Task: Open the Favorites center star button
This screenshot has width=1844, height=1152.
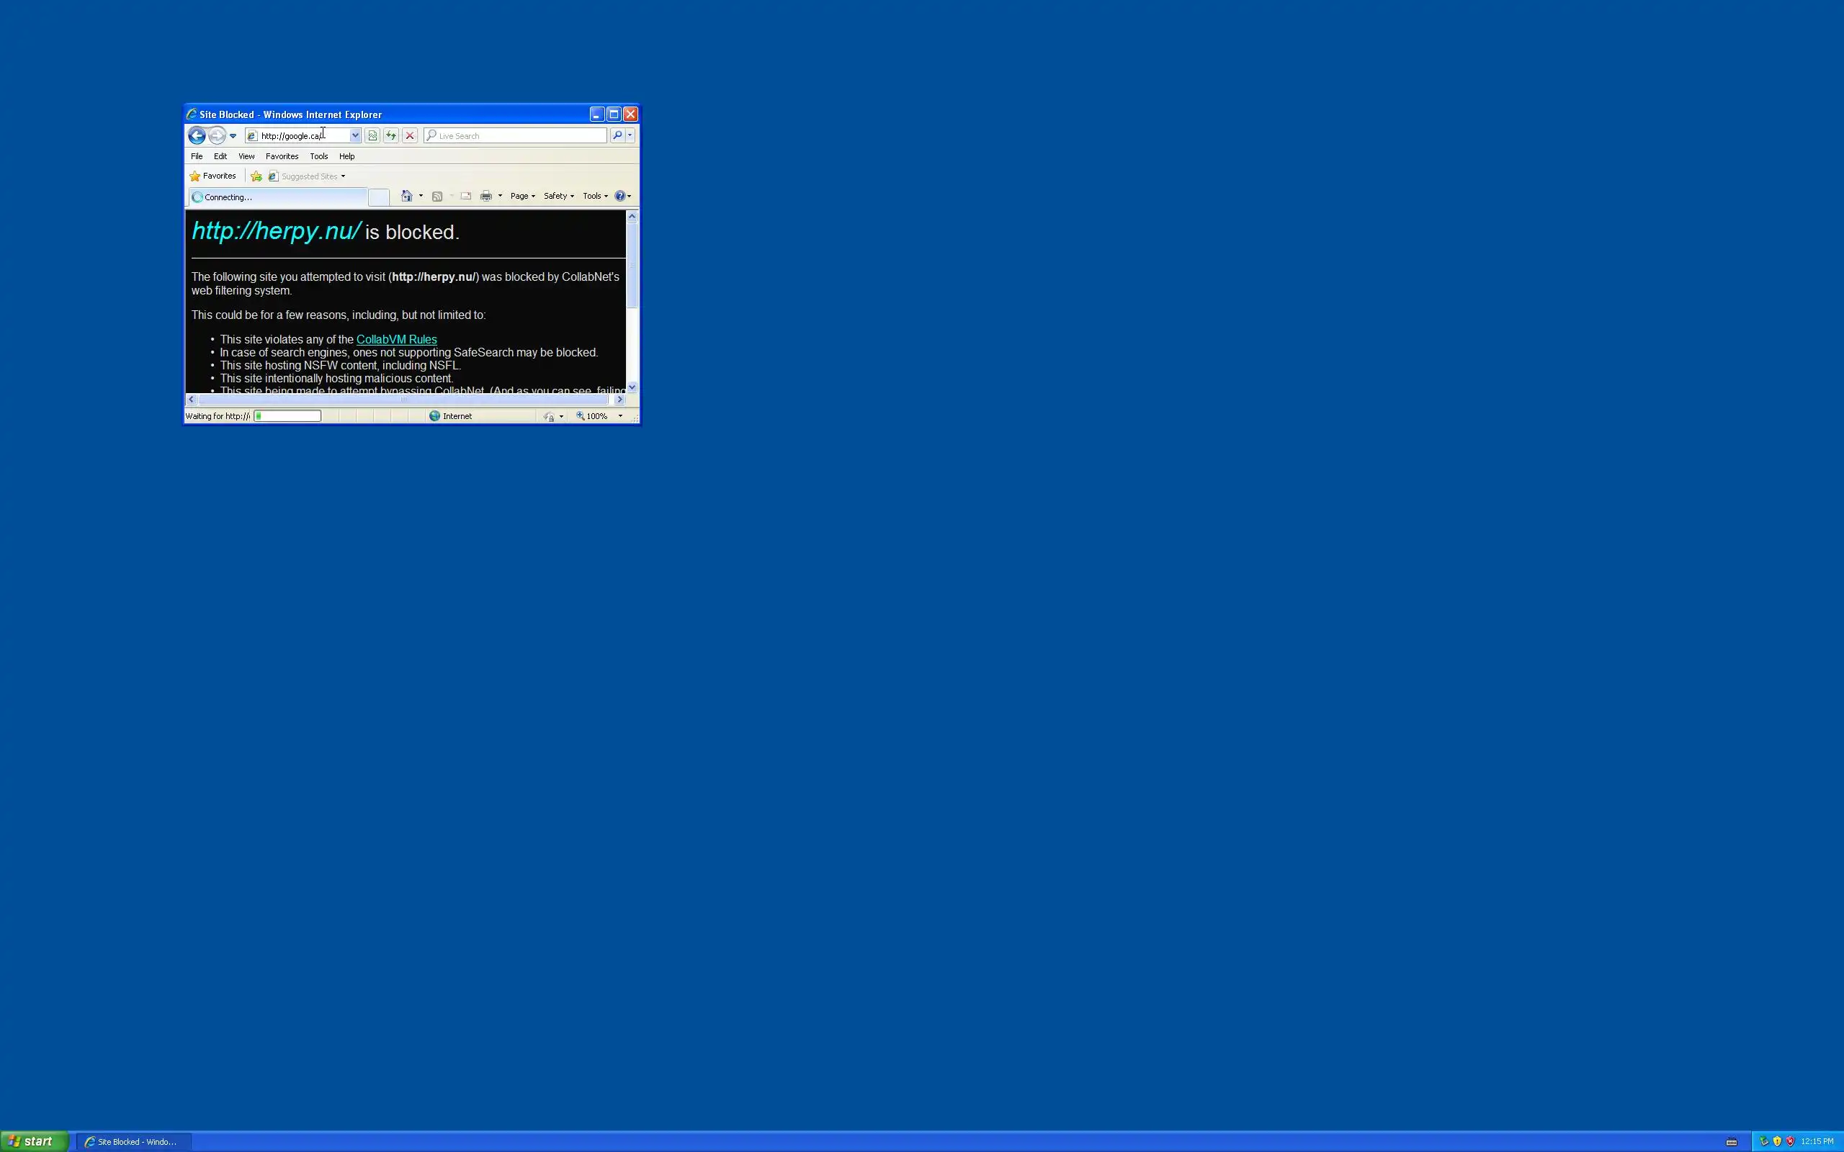Action: 212,176
